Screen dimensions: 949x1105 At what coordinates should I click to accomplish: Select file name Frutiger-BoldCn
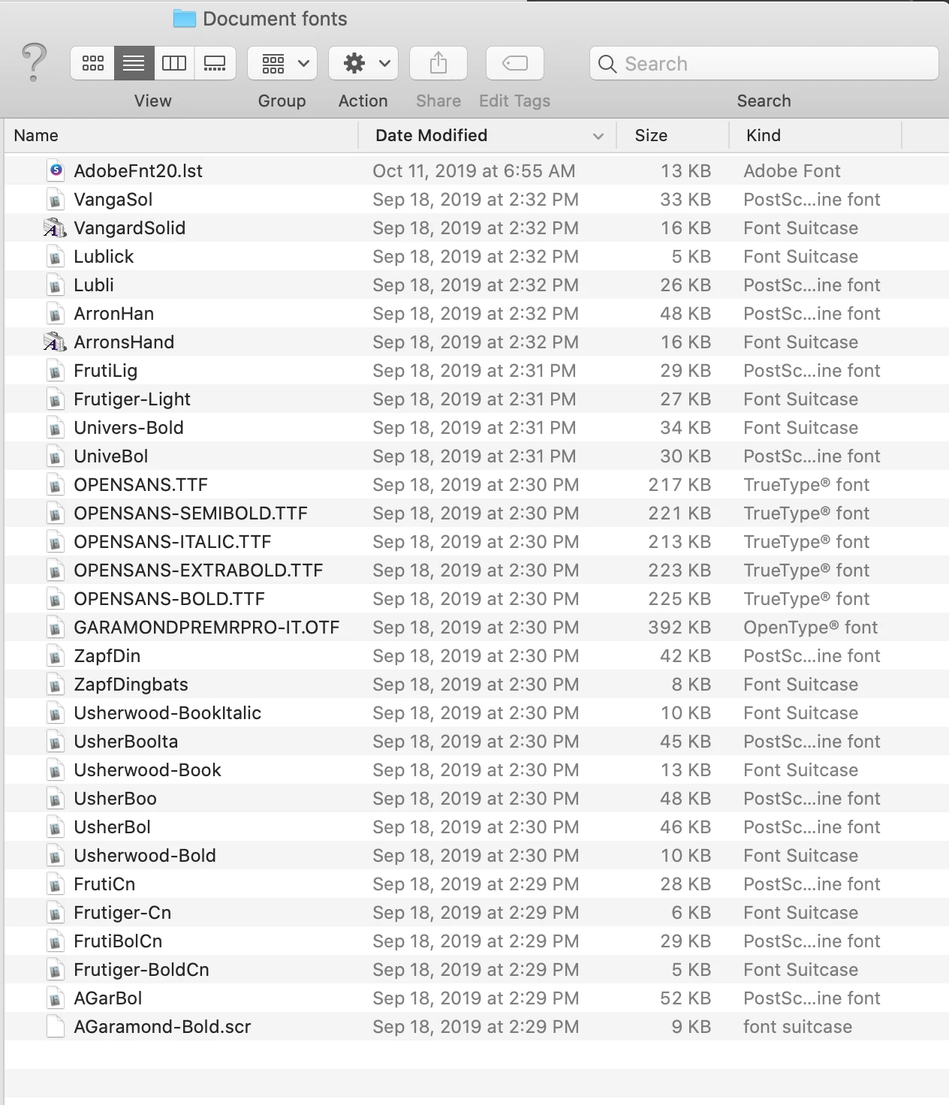pos(141,970)
